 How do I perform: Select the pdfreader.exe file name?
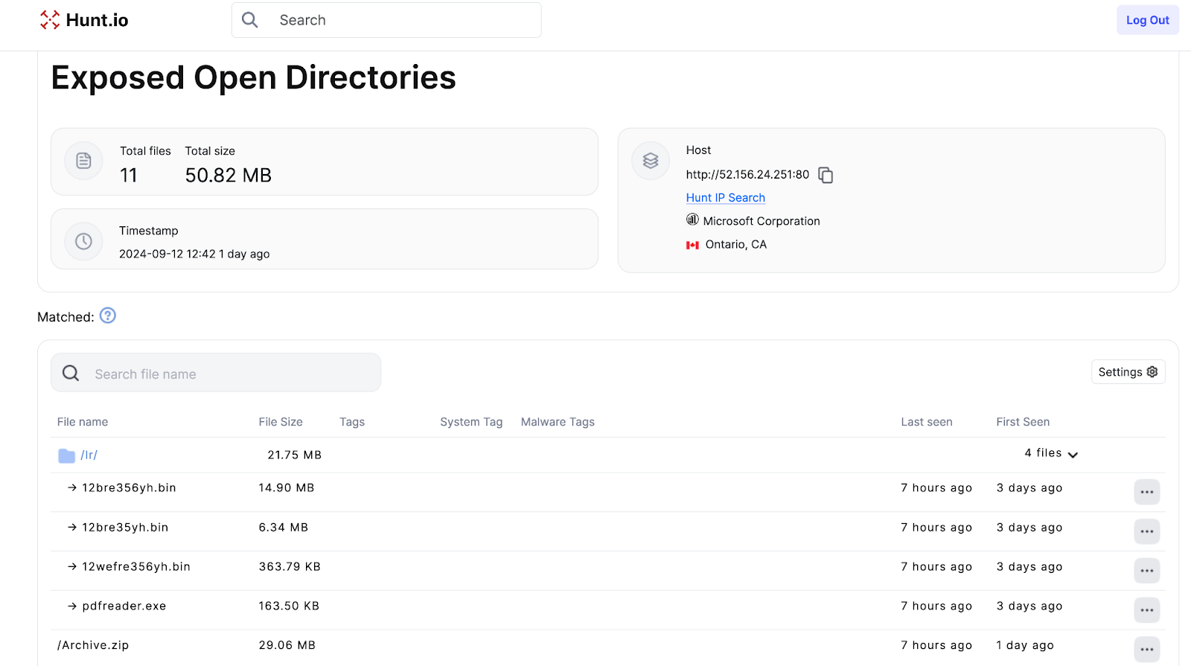click(124, 606)
